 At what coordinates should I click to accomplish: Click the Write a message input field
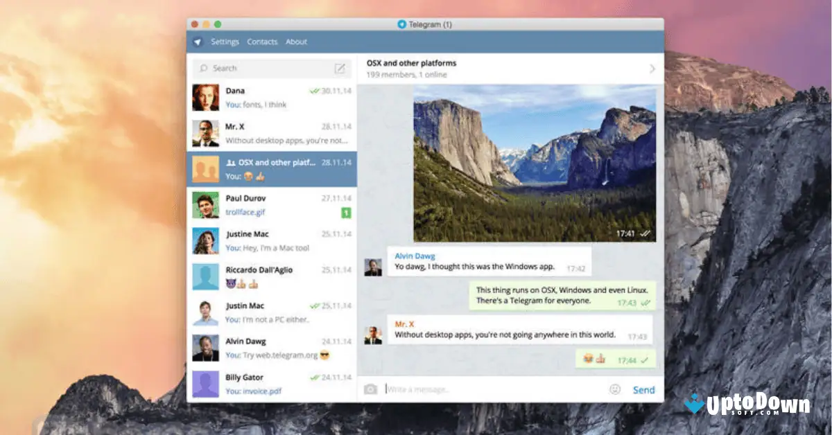tap(444, 389)
